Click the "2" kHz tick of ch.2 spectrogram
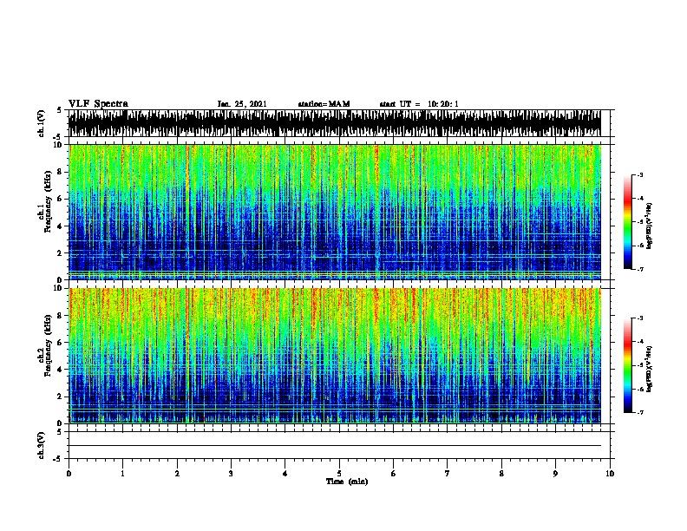Image resolution: width=687 pixels, height=531 pixels. [x=61, y=397]
